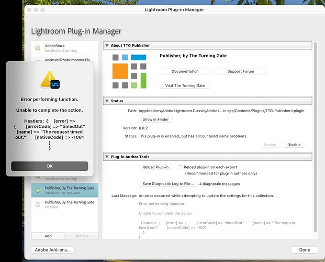Select AdobeStock in the plug-in list

click(x=63, y=48)
